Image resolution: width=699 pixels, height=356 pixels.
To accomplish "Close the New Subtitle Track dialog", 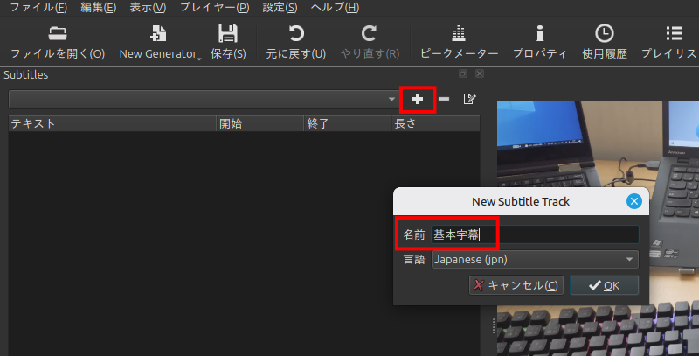I will coord(634,201).
